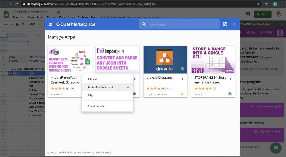
Task: Click the browser address bar URL
Action: point(92,4)
